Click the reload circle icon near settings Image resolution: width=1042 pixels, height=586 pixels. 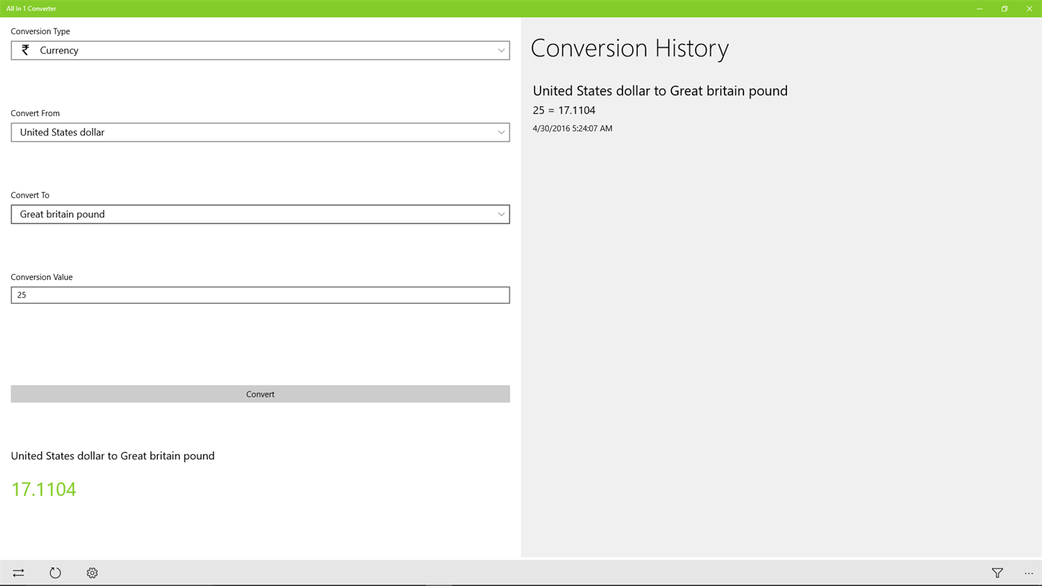click(53, 572)
